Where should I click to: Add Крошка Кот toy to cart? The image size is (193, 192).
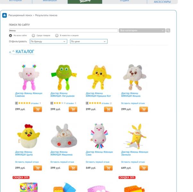point(108,109)
